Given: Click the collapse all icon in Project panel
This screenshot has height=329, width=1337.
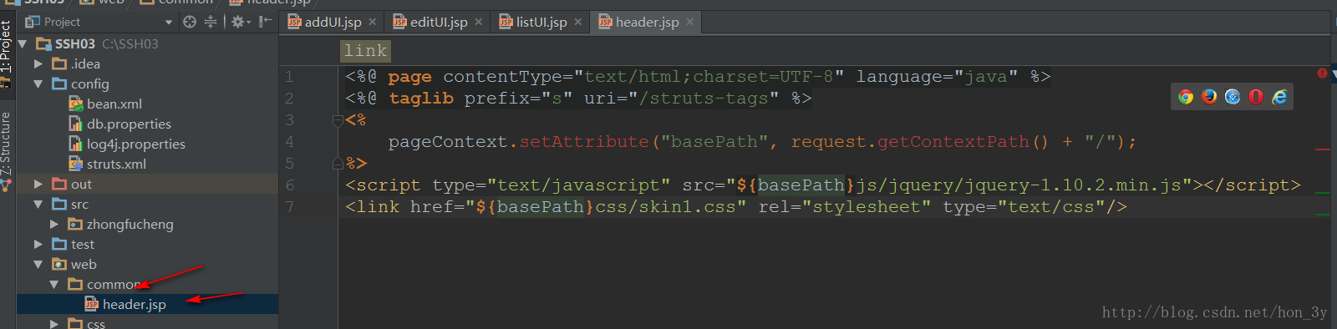Looking at the screenshot, I should (211, 22).
